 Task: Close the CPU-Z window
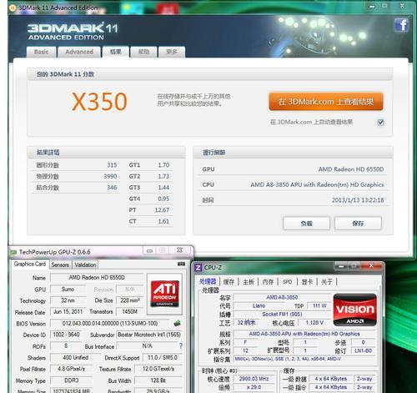[x=371, y=266]
